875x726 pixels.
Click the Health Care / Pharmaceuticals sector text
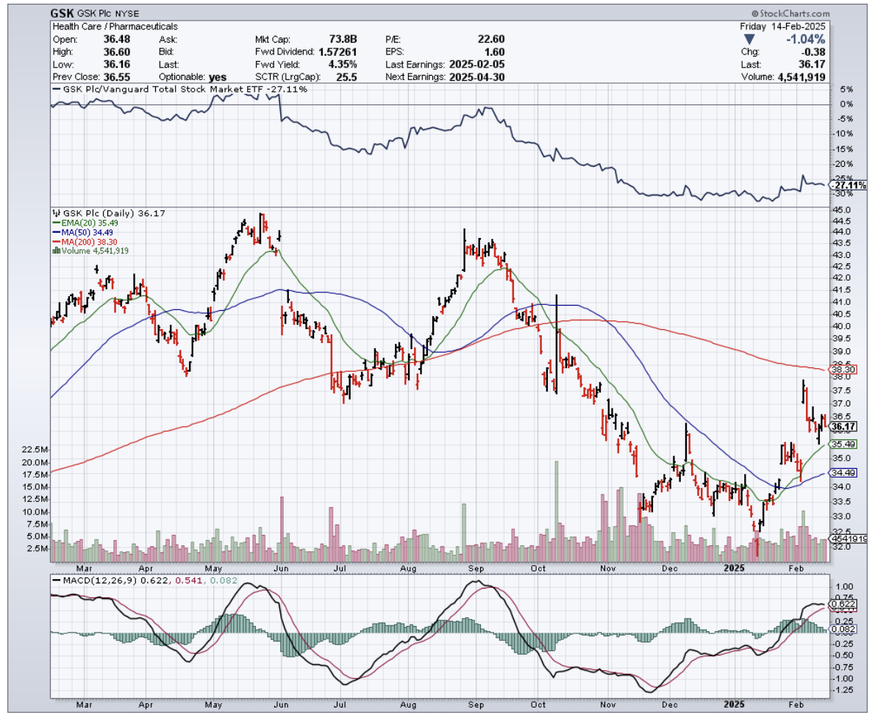115,26
